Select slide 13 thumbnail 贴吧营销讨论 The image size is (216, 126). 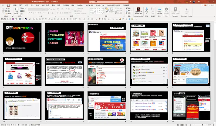point(107,106)
